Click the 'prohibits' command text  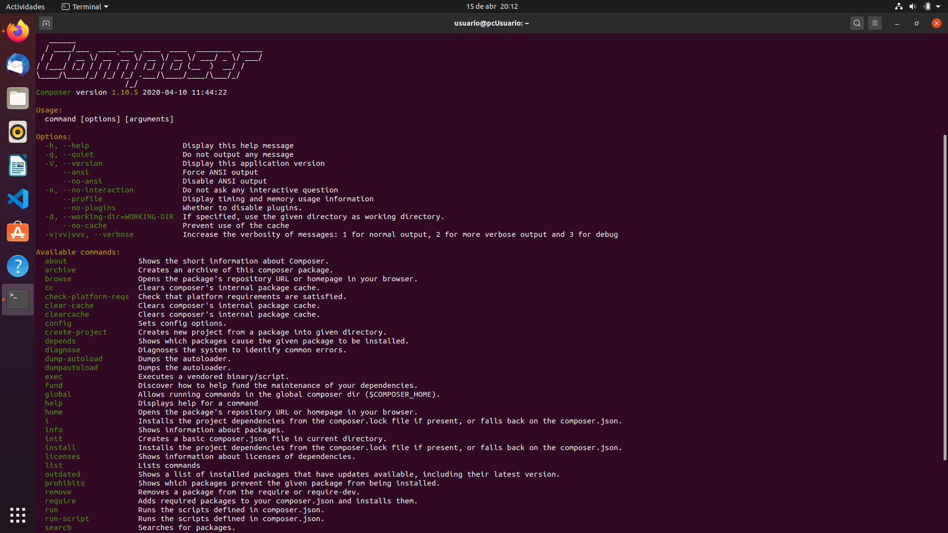[x=65, y=483]
